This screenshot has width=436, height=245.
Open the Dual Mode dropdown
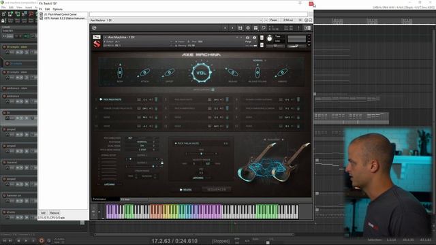tap(142, 146)
